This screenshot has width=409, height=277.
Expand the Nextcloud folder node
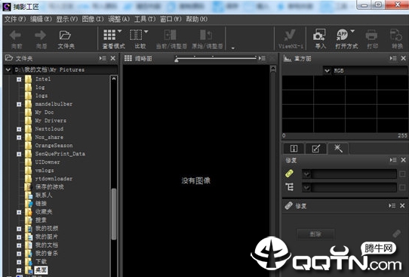pos(19,129)
